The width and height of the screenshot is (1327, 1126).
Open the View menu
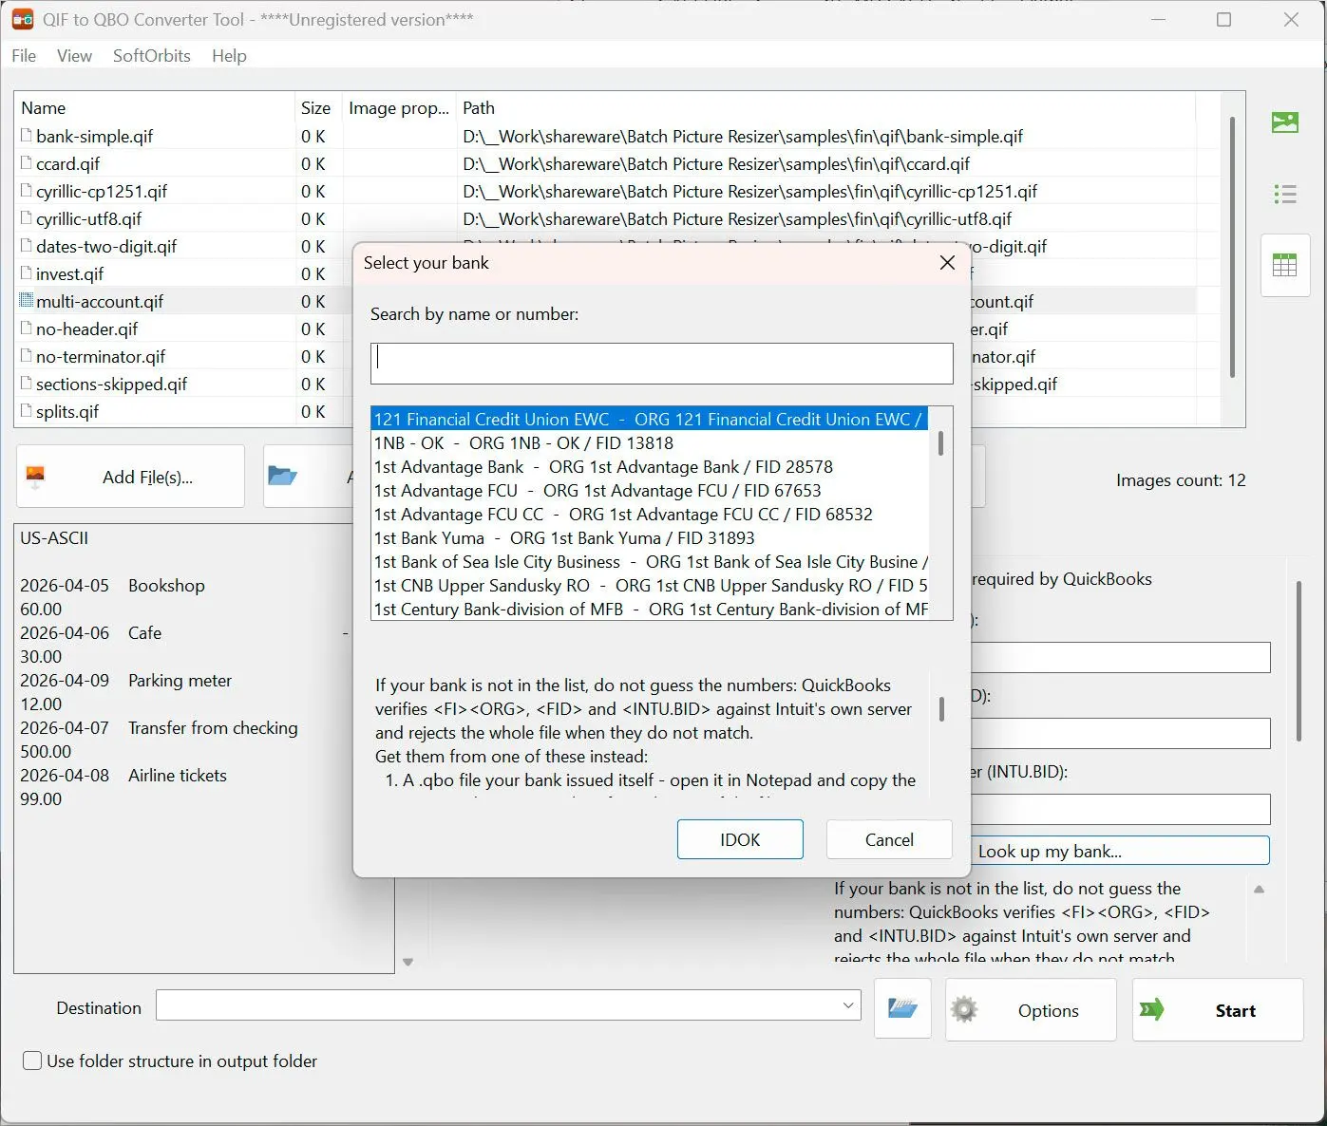pyautogui.click(x=74, y=56)
